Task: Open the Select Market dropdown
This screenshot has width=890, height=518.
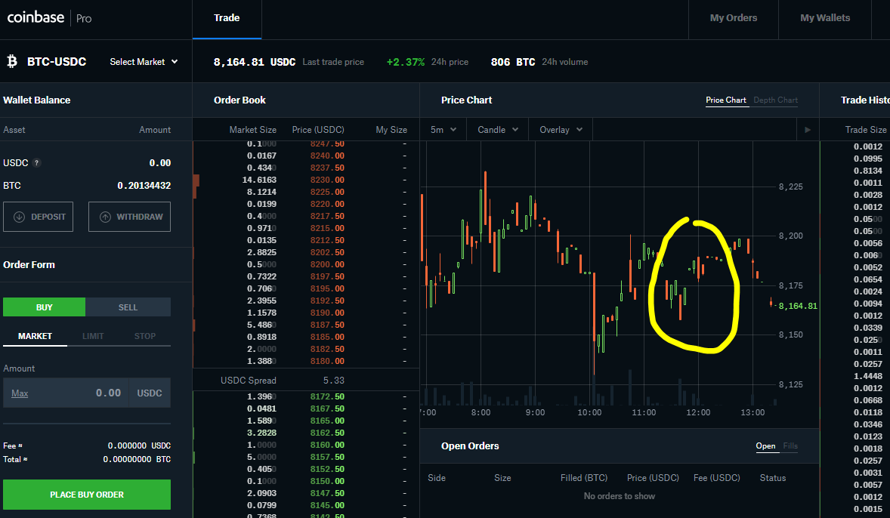Action: (144, 62)
